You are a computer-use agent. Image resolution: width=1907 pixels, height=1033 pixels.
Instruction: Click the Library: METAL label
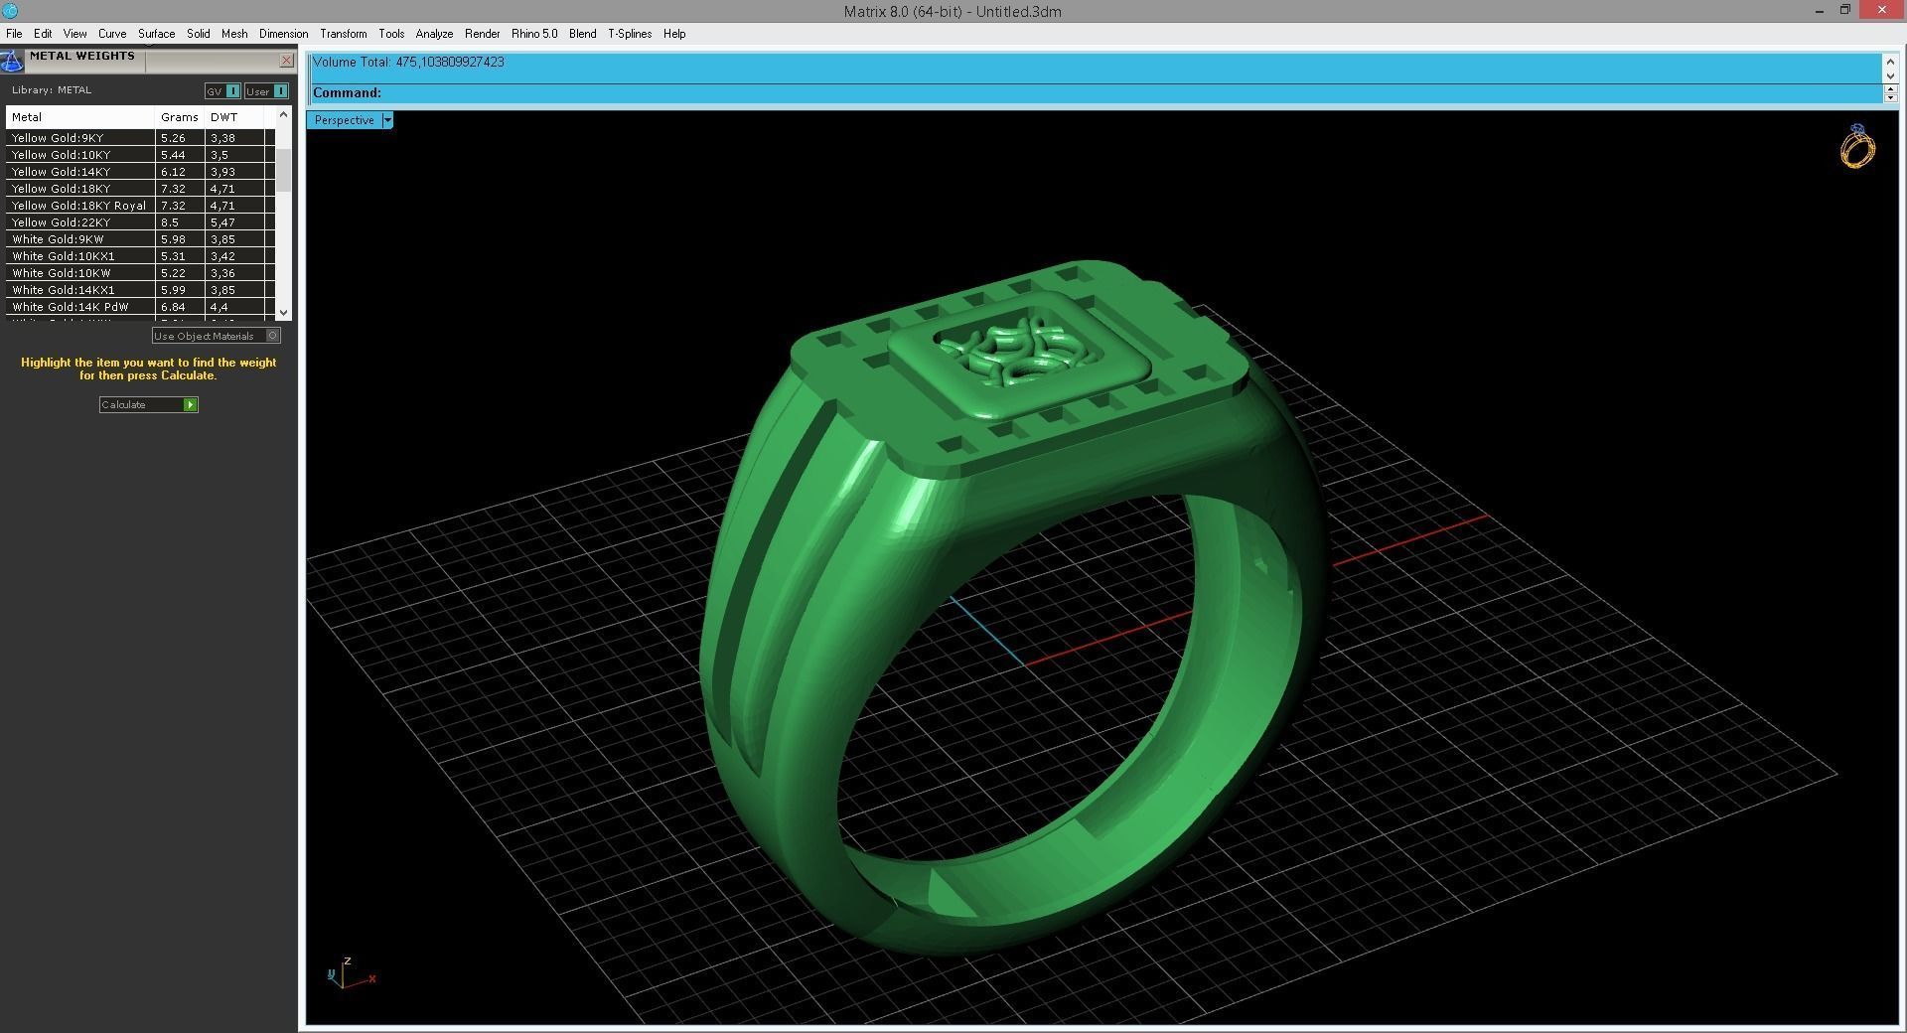click(x=52, y=90)
